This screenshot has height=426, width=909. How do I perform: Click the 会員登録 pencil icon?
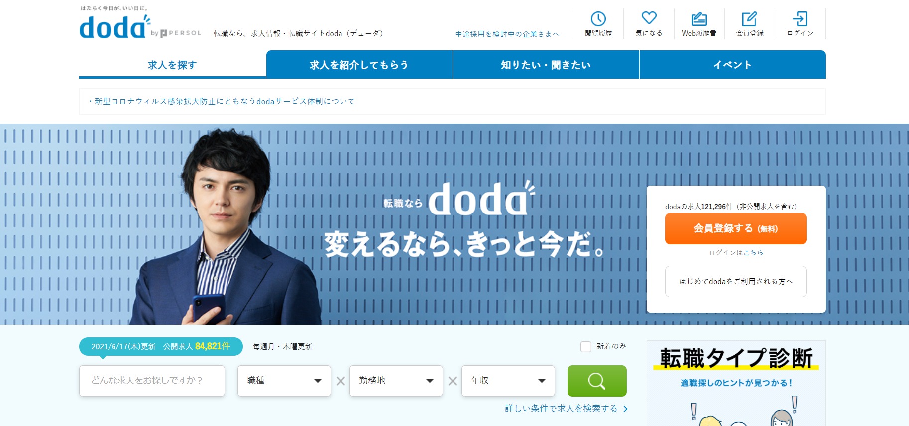pyautogui.click(x=749, y=19)
